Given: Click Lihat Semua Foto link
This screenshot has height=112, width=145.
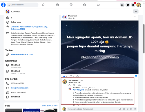Looking at the screenshot, I should click(50, 106).
